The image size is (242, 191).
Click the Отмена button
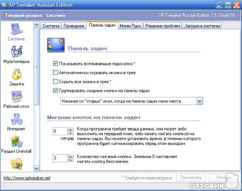click(x=223, y=178)
